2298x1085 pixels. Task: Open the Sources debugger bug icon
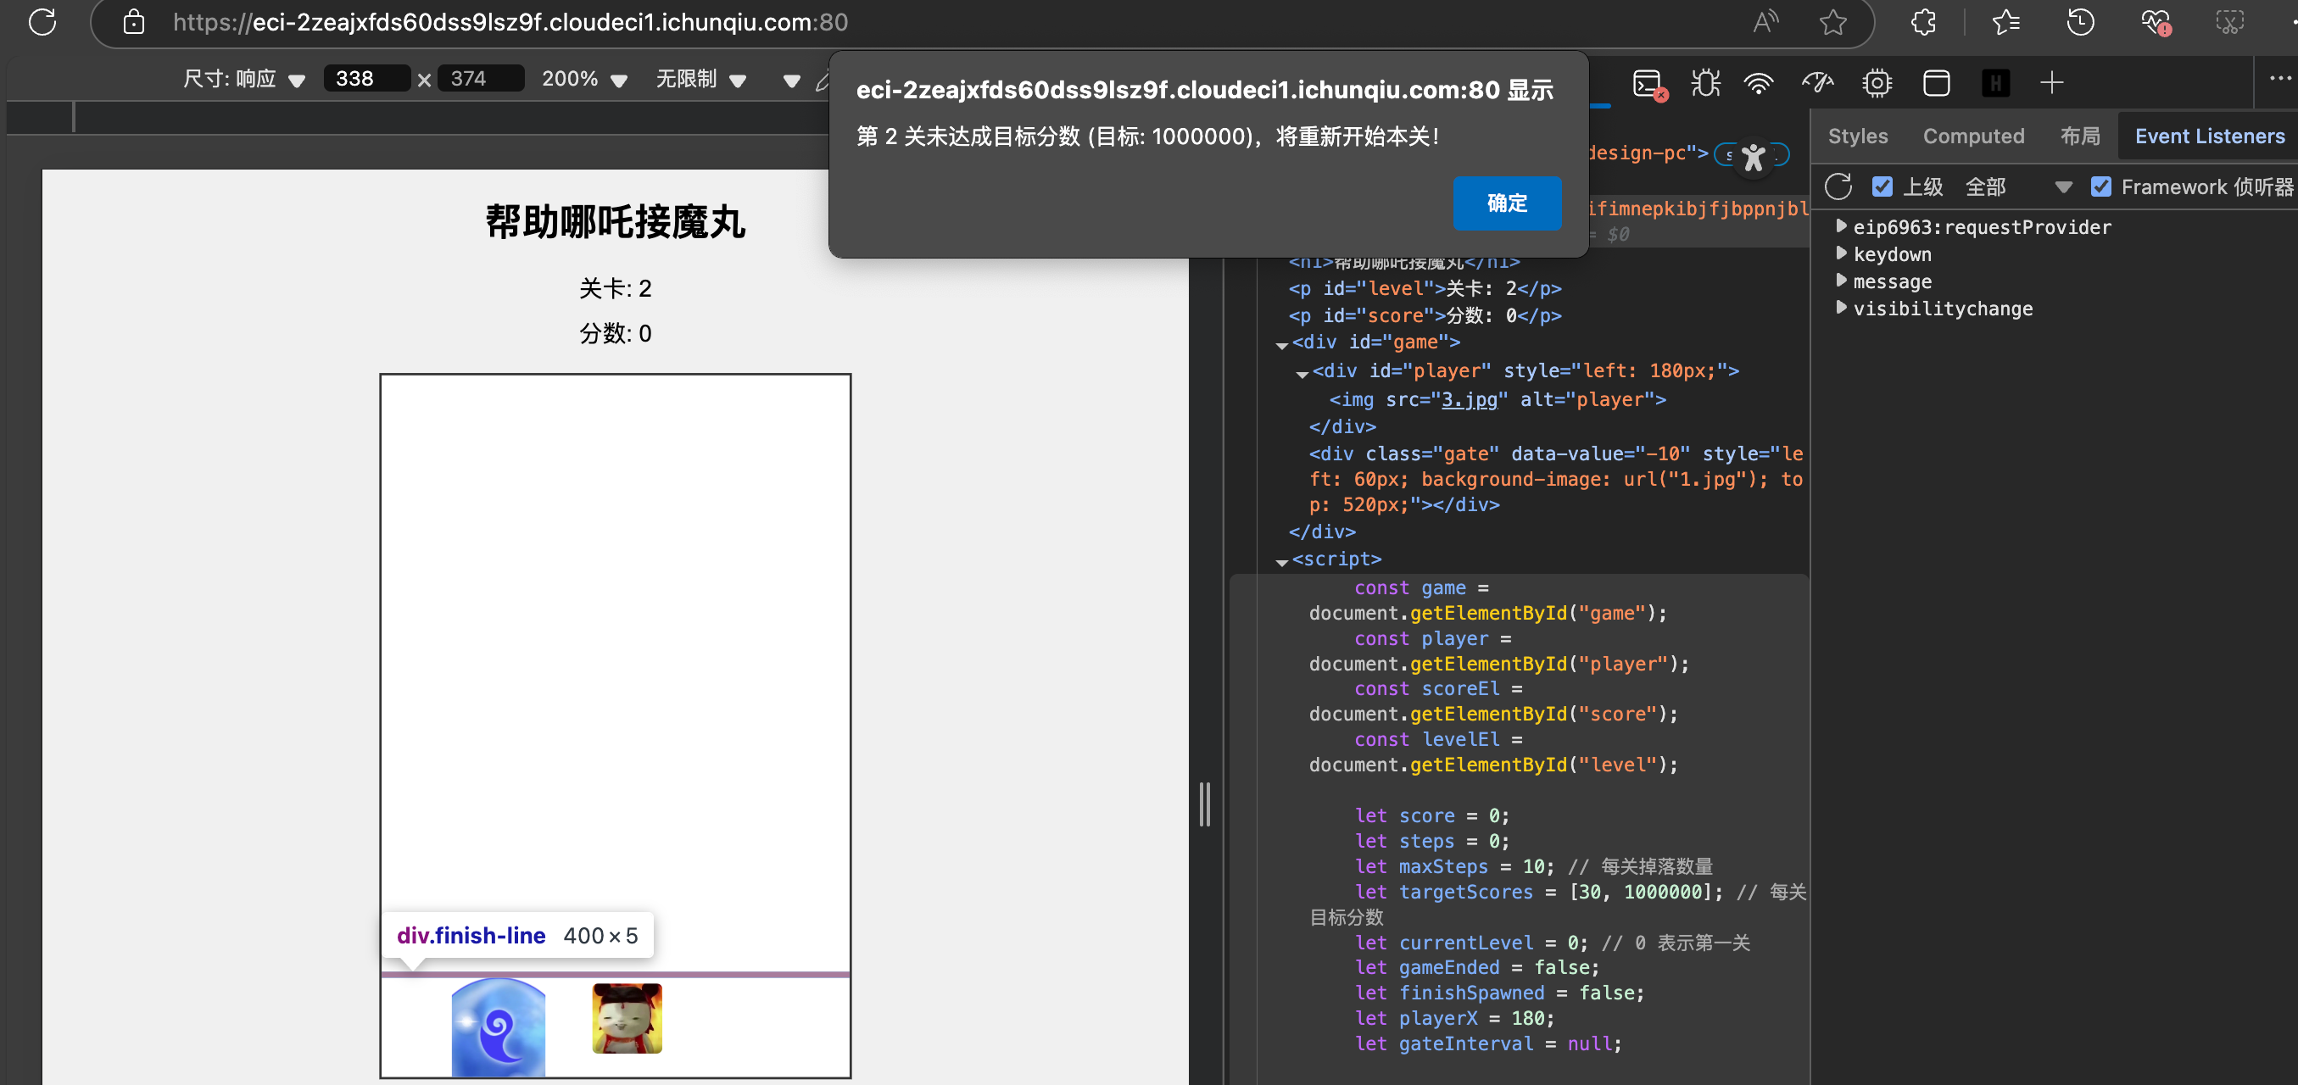tap(1704, 84)
